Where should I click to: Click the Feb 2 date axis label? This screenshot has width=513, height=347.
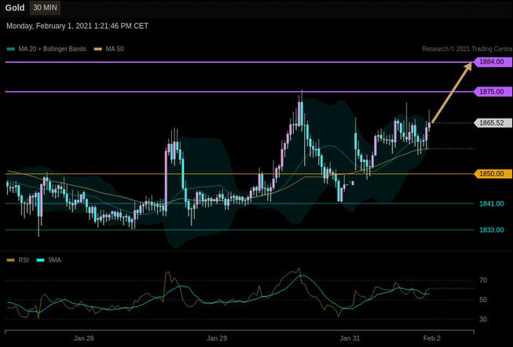(x=432, y=338)
